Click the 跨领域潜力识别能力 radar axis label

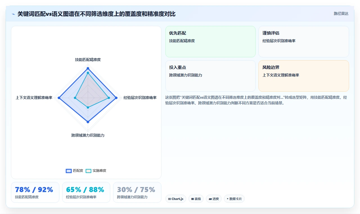click(88, 135)
